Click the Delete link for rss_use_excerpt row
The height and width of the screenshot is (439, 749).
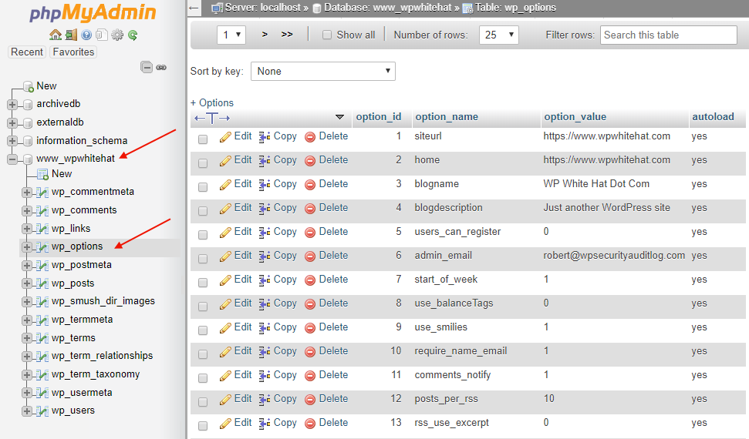[333, 422]
